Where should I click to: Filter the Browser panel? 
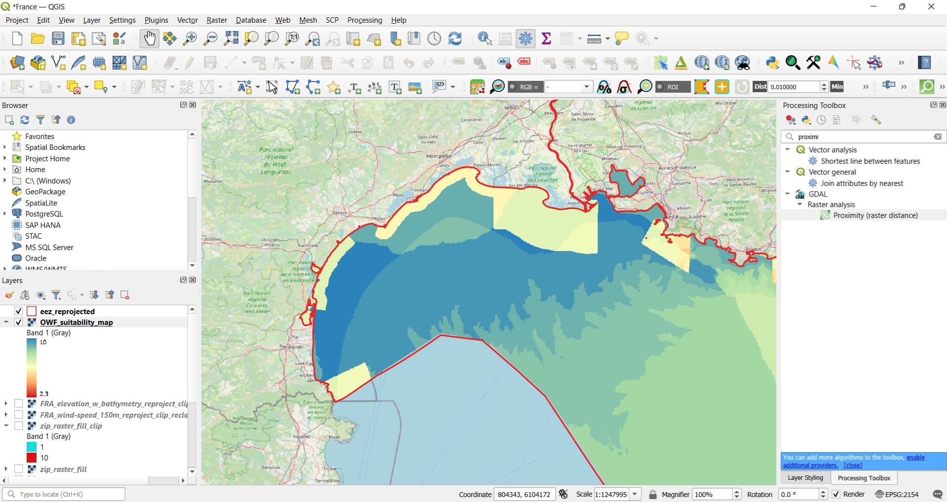[40, 120]
